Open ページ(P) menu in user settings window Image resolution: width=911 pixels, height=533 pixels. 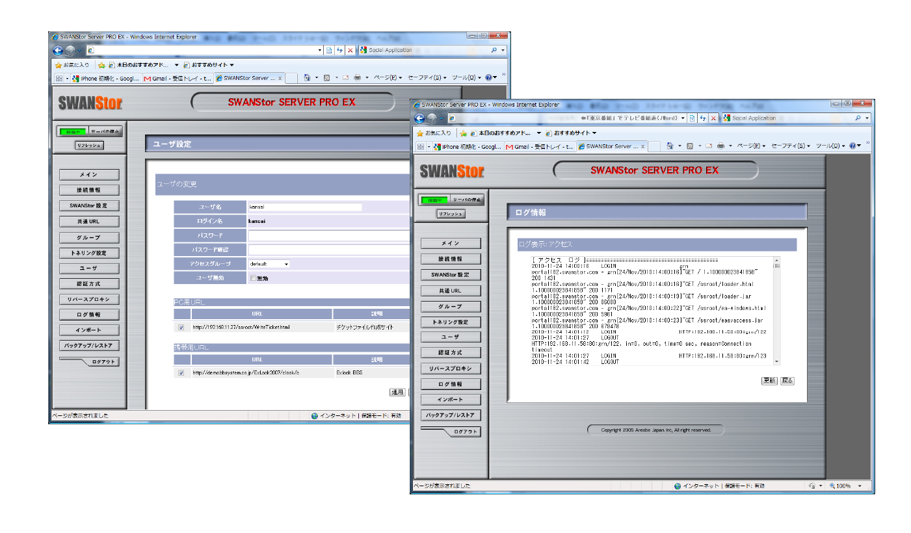388,77
